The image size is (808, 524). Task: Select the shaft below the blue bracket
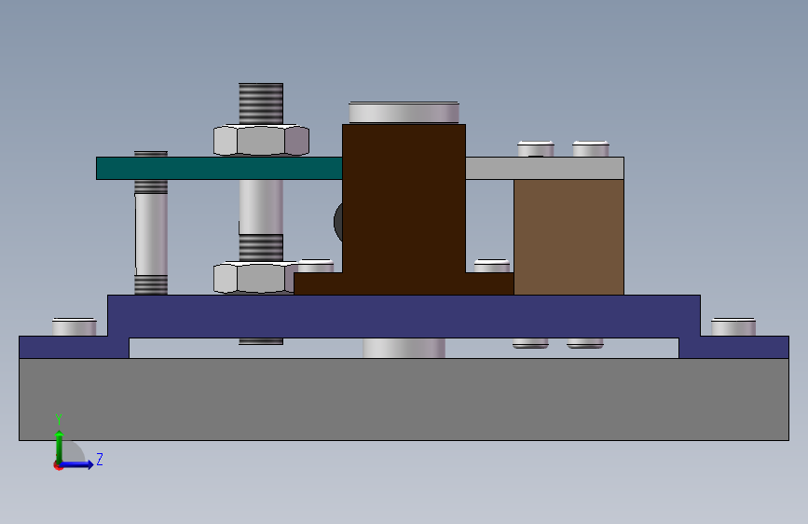point(404,348)
